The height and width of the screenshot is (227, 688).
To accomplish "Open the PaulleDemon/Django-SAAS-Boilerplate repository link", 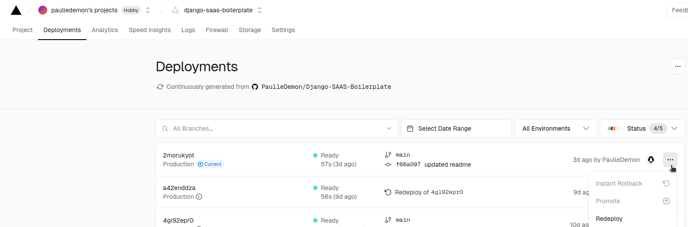I will coord(326,87).
